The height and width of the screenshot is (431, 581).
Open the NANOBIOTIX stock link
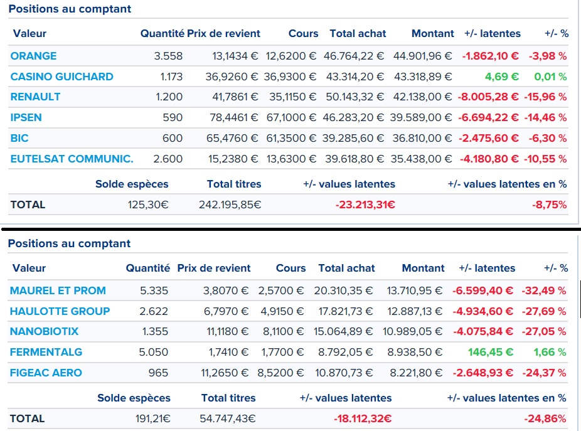click(x=44, y=331)
